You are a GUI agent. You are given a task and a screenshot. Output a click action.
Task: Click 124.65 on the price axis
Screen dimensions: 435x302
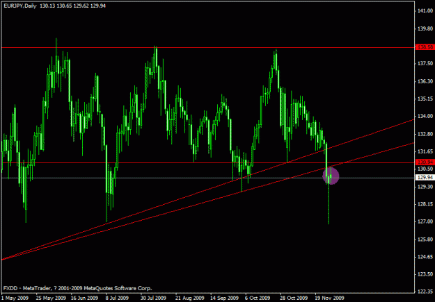coord(425,257)
